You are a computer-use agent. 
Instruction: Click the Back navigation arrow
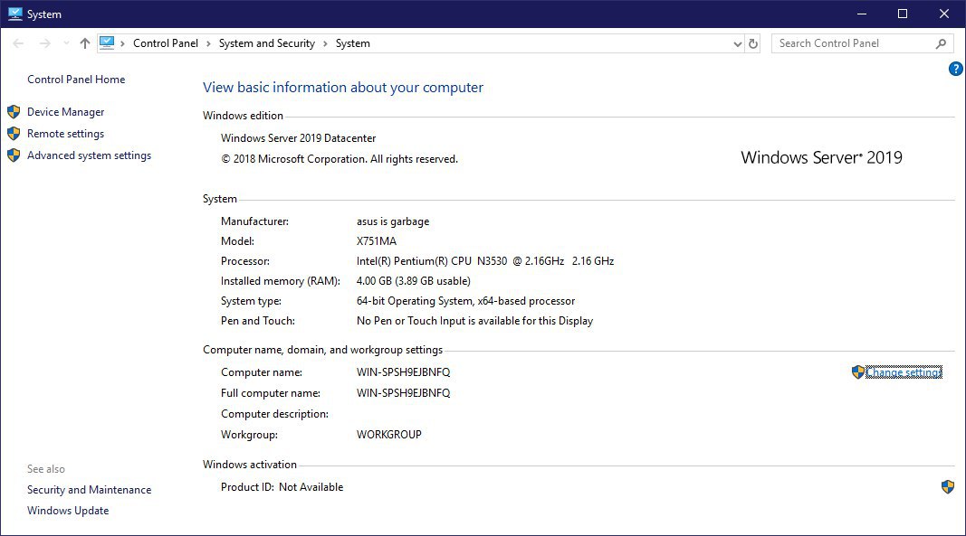18,43
